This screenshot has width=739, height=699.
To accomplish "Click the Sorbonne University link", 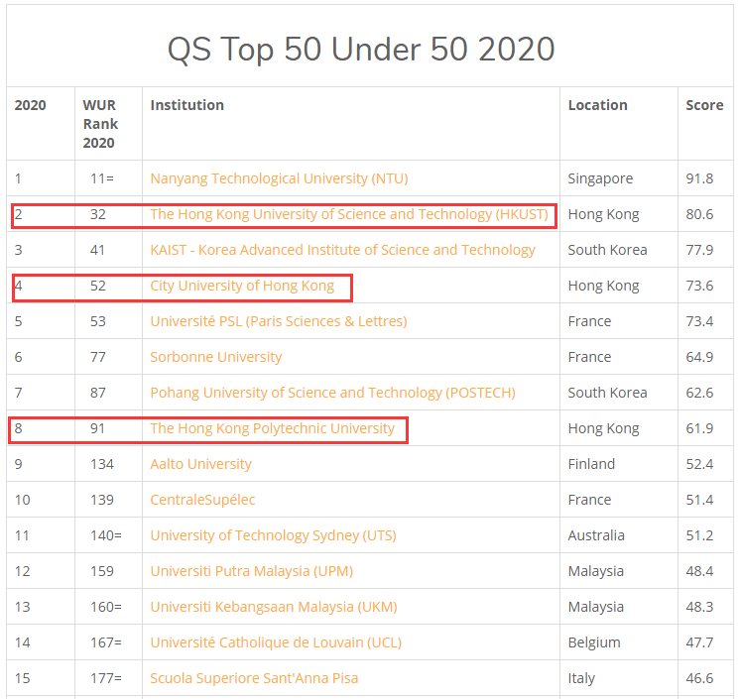I will (215, 357).
